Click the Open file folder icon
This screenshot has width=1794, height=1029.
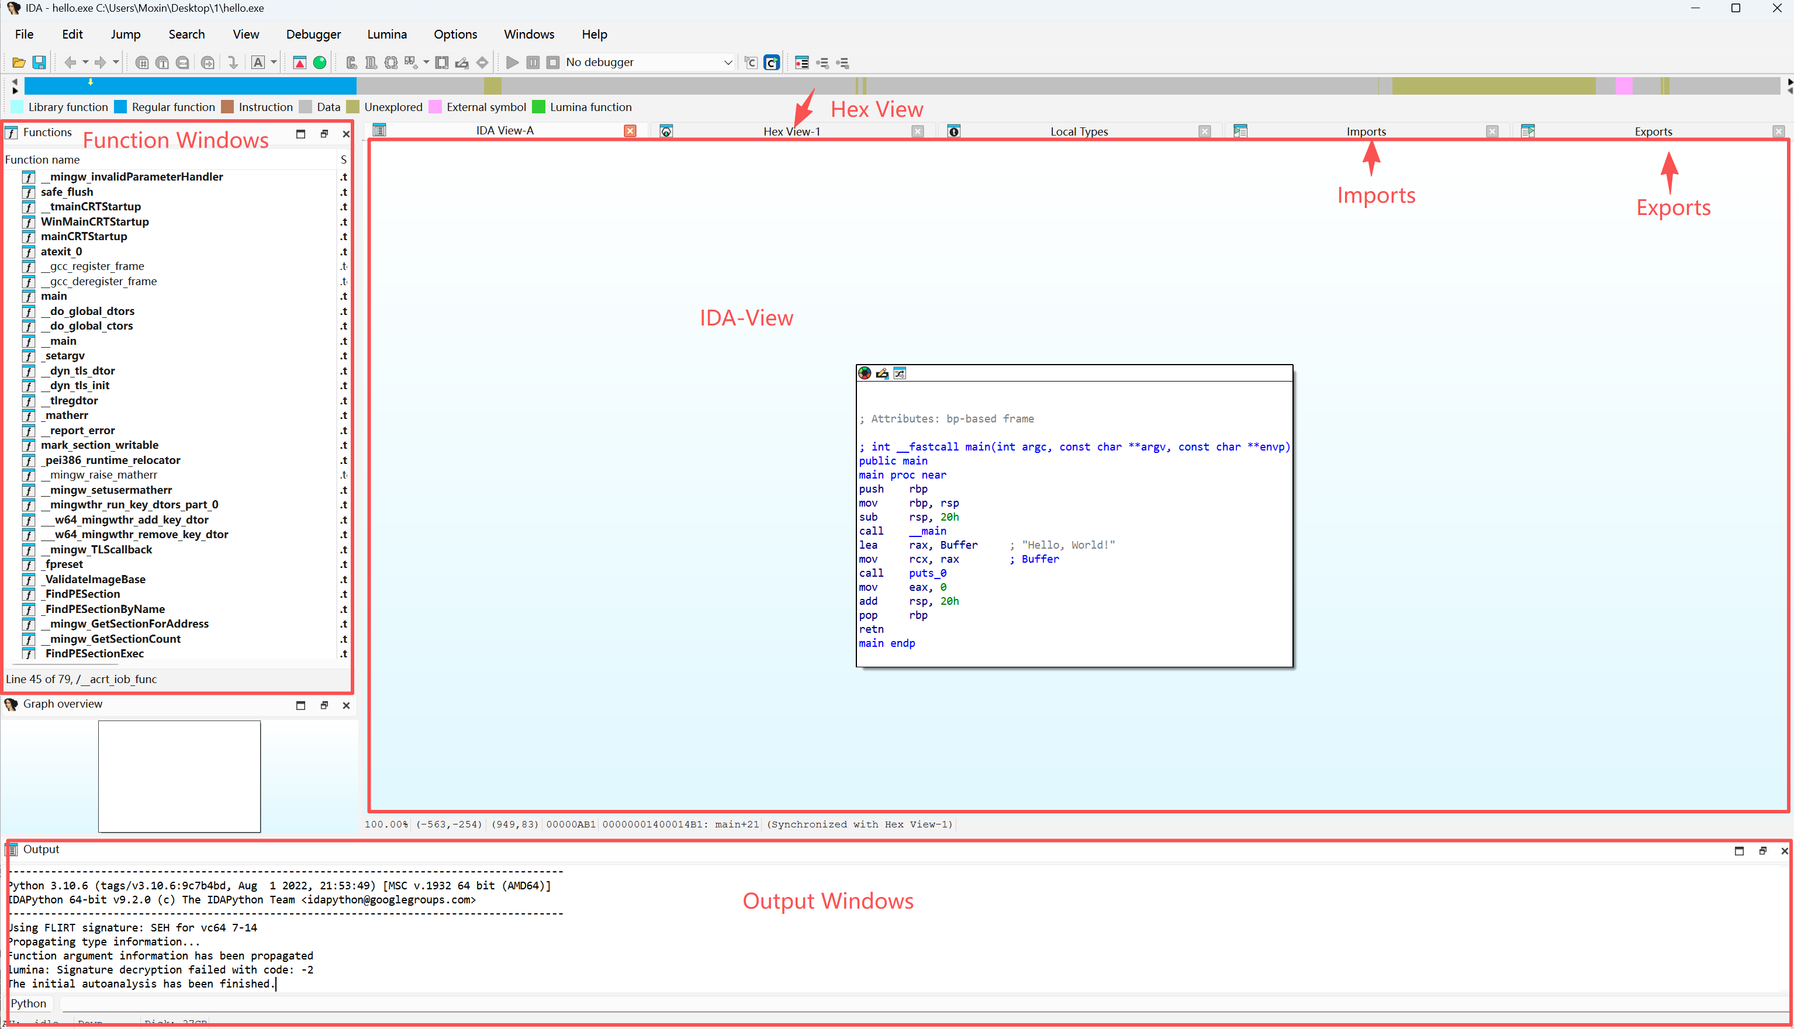point(18,62)
